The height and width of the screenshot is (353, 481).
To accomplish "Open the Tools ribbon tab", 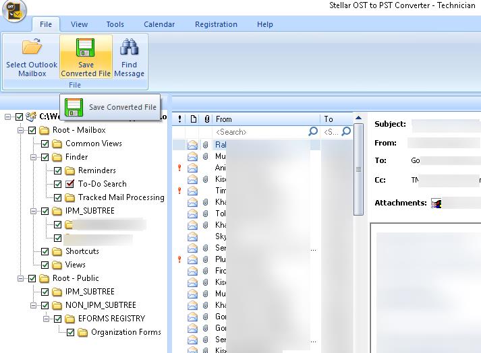I will tap(115, 24).
